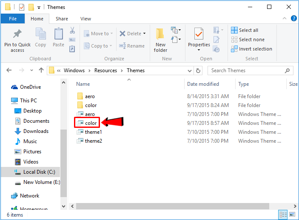Go back with the left arrow
299x220 pixels.
coord(9,70)
